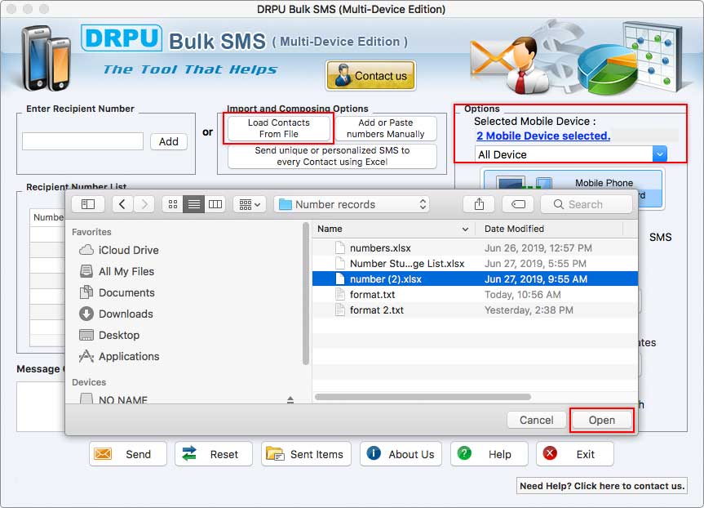Click the sidebar vertical scrollbar

[306, 295]
